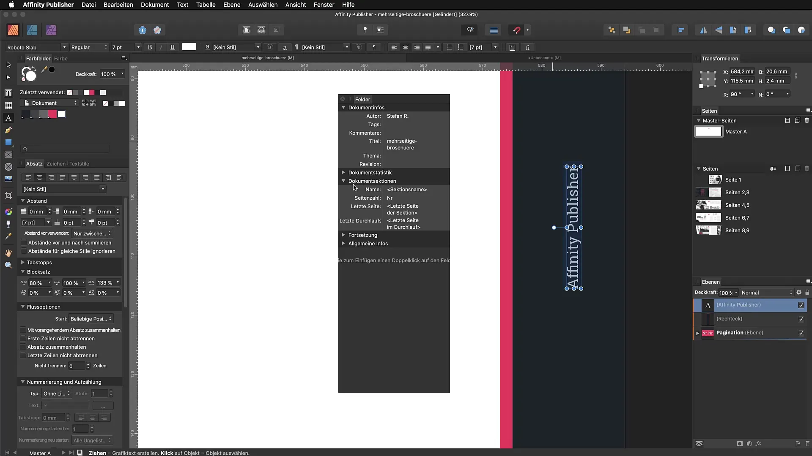
Task: Expand Dokumentstatistik in Felder panel
Action: point(343,172)
